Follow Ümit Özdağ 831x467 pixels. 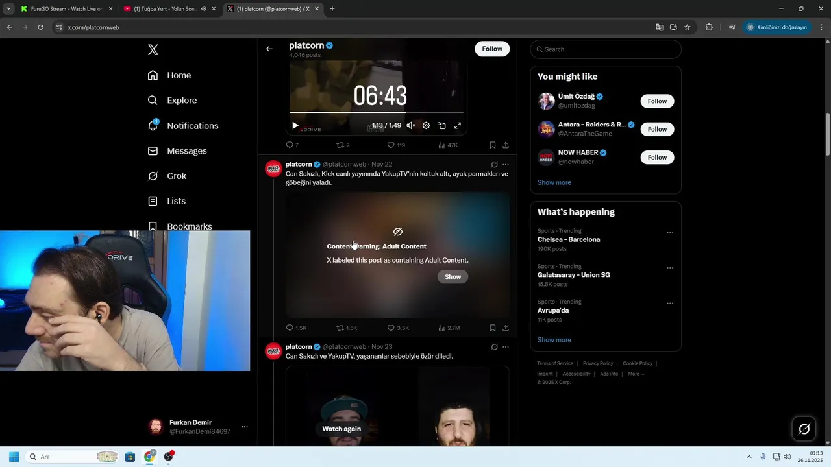point(657,101)
